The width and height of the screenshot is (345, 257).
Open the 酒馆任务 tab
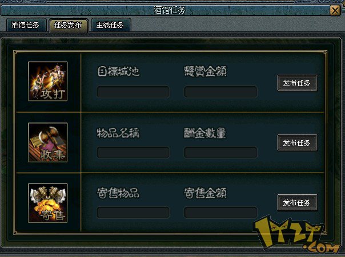click(26, 25)
